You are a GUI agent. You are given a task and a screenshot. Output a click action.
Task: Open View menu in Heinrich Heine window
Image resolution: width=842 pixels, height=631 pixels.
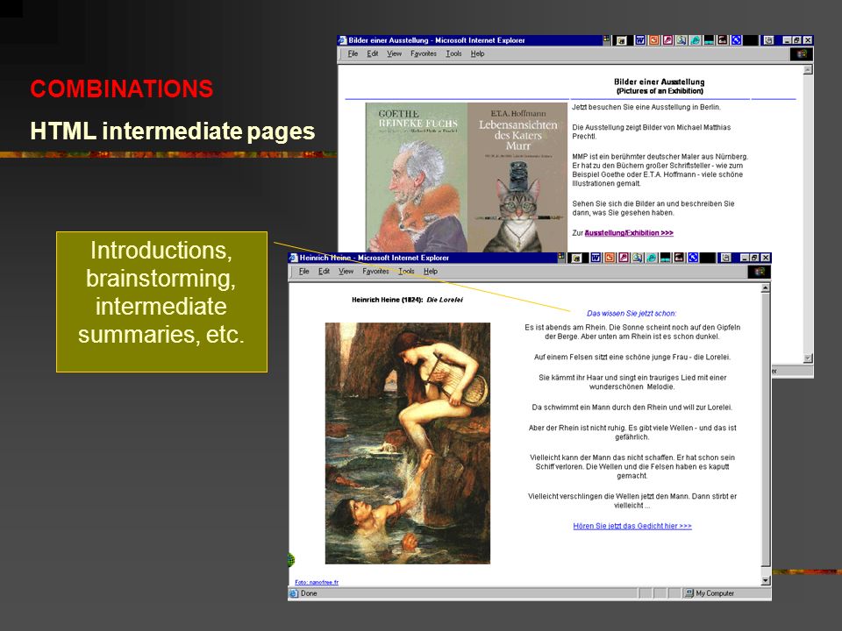346,272
